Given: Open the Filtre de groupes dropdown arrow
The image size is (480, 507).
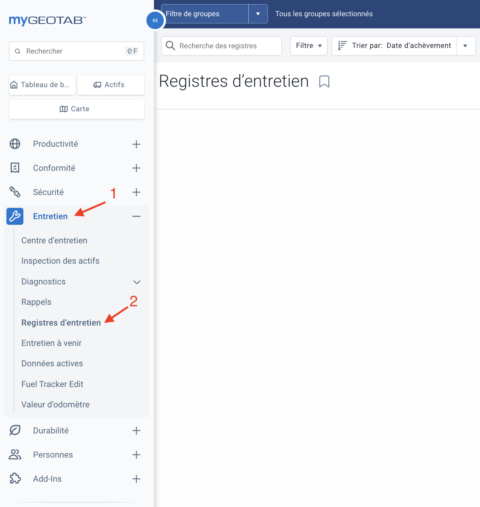Looking at the screenshot, I should pyautogui.click(x=258, y=14).
